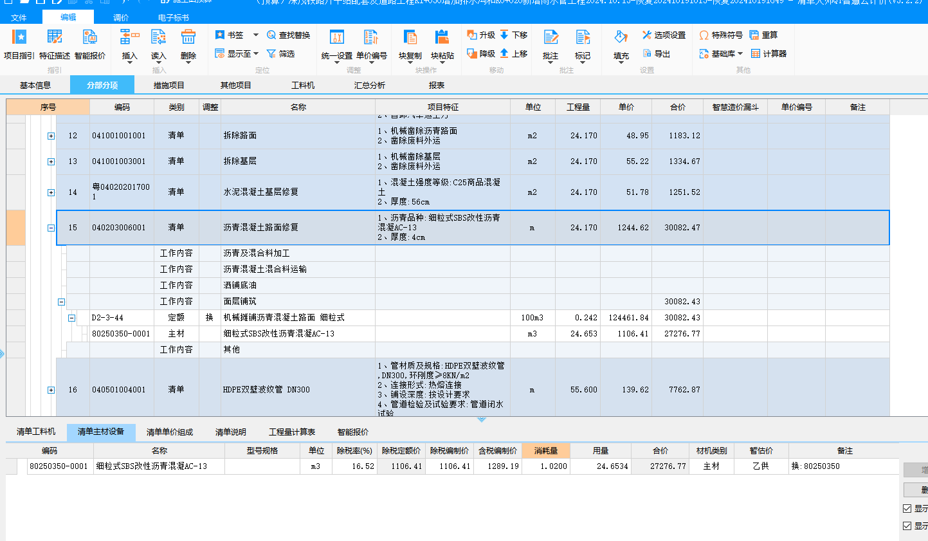Screen dimensions: 928x541
Task: Click the 重算 recalculate icon
Action: 754,35
